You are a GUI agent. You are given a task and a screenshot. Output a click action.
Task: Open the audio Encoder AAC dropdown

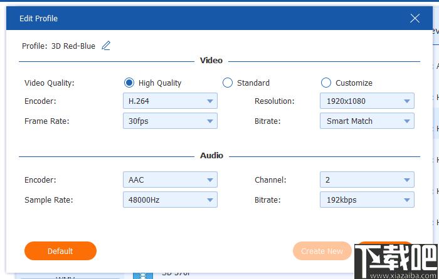pos(170,180)
